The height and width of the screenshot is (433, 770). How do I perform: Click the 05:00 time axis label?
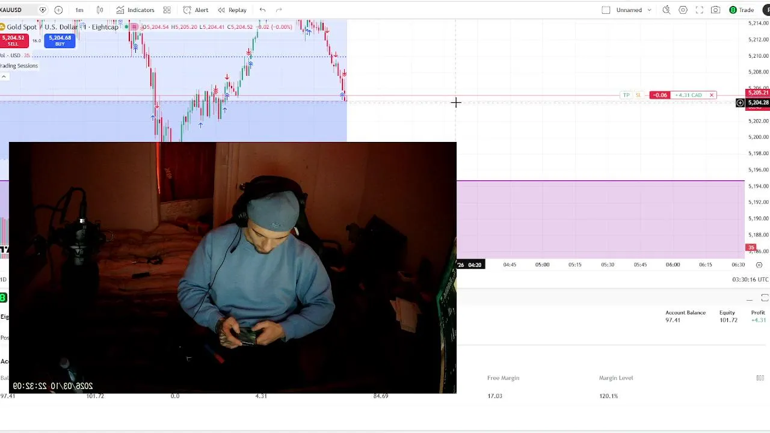(x=542, y=265)
